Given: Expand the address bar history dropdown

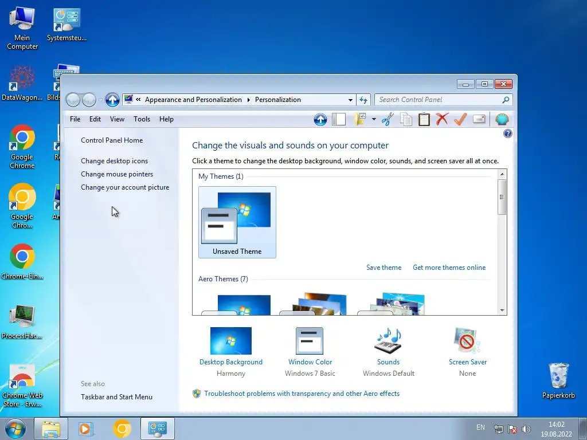Looking at the screenshot, I should point(350,100).
